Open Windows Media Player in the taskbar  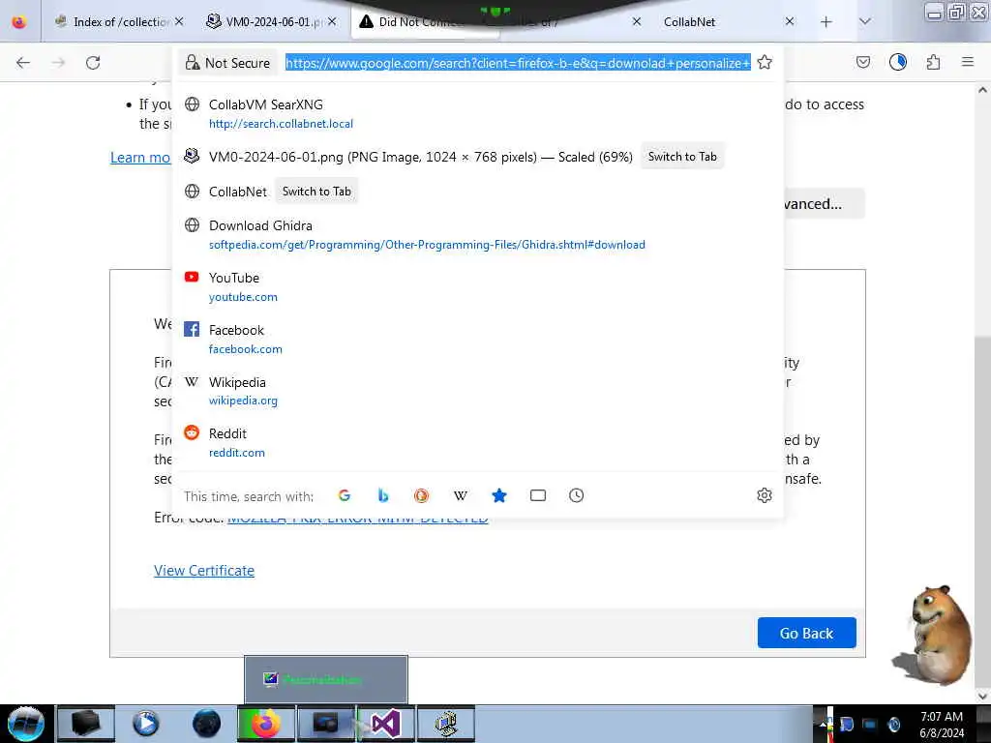[x=145, y=724]
